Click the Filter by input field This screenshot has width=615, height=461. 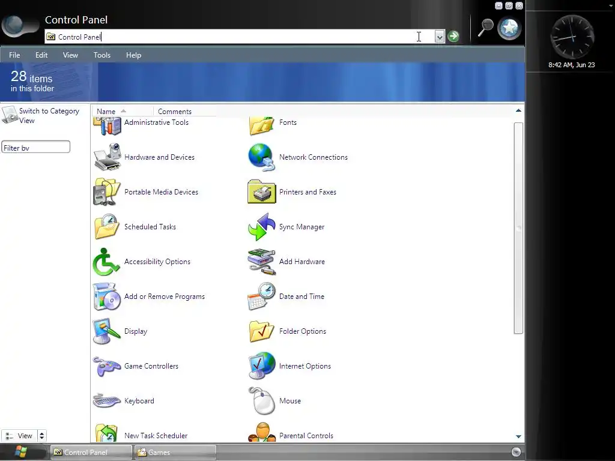pyautogui.click(x=35, y=148)
